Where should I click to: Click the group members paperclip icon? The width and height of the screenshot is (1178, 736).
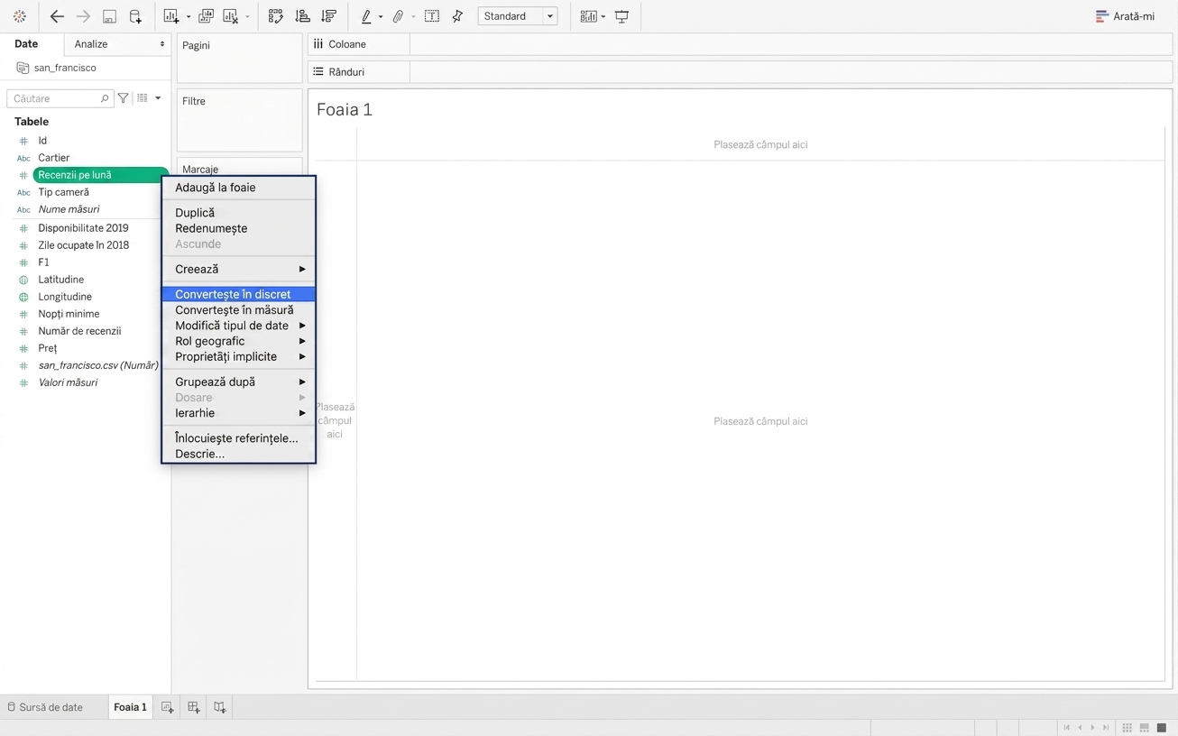pyautogui.click(x=398, y=16)
